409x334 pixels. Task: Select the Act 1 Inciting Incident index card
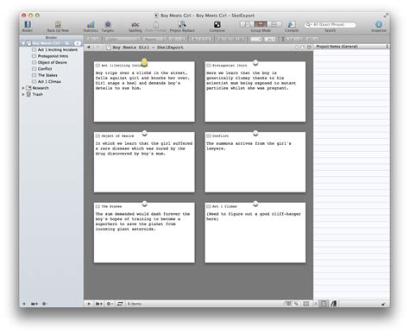tap(144, 91)
